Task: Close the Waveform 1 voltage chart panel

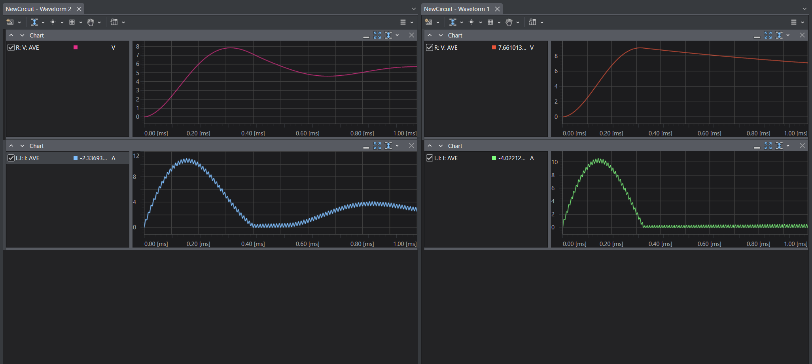Action: click(803, 35)
